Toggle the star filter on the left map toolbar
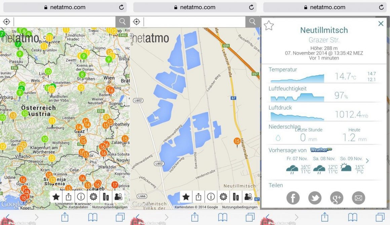The image size is (390, 225). coord(56,197)
